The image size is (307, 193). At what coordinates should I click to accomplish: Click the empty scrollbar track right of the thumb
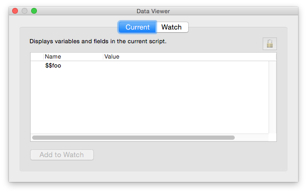(x=252, y=138)
